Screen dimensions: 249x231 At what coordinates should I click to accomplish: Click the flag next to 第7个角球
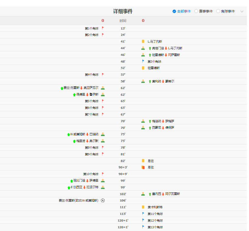[104, 115]
